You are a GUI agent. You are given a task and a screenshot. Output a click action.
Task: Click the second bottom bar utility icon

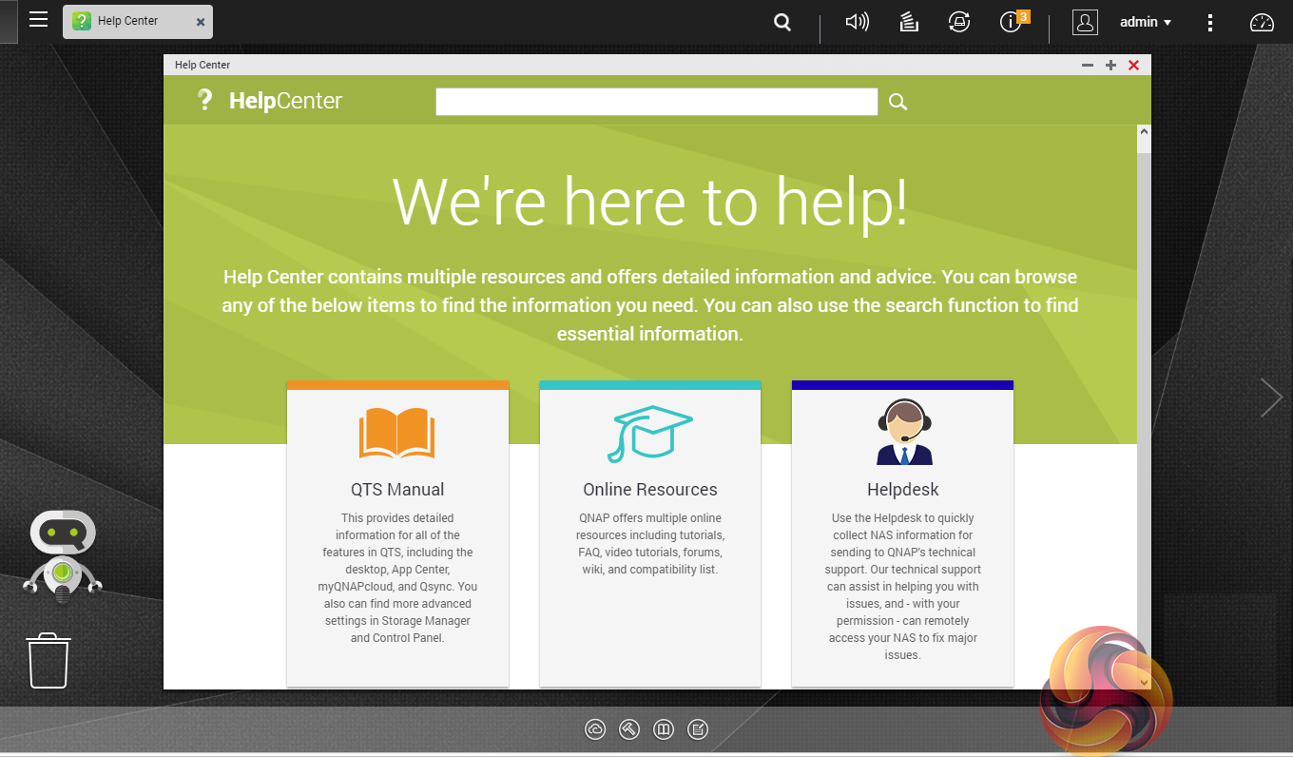(629, 729)
